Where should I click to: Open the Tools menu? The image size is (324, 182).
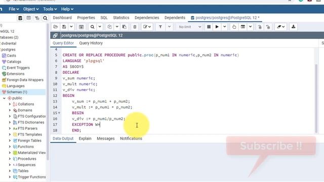pyautogui.click(x=50, y=9)
